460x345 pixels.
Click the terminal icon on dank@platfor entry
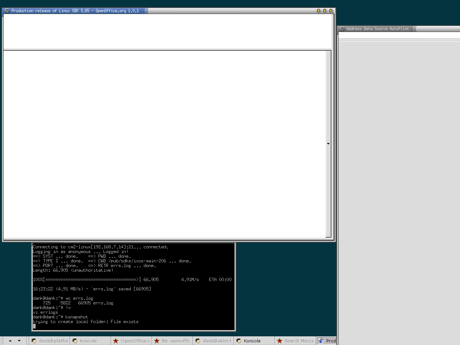pyautogui.click(x=34, y=341)
